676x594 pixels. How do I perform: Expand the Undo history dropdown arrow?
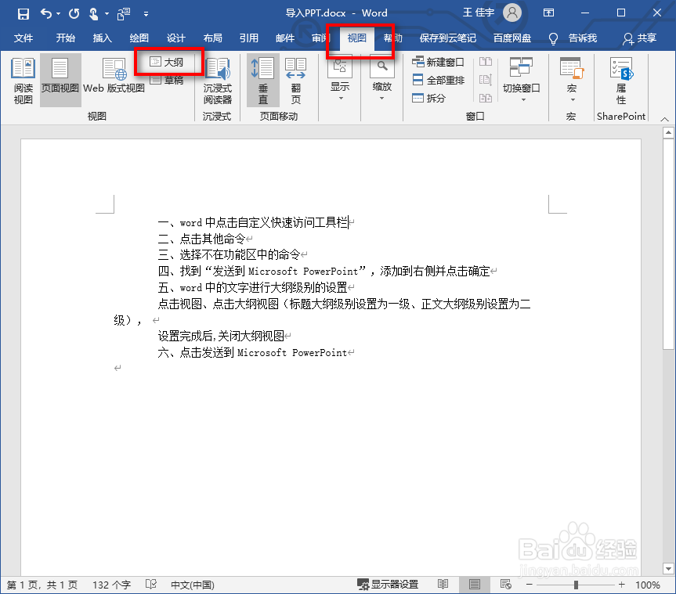(x=58, y=14)
